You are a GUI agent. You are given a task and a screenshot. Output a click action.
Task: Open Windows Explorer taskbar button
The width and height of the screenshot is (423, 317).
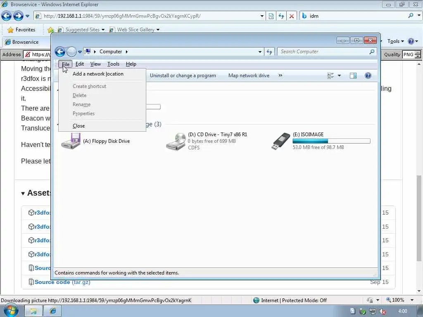pyautogui.click(x=33, y=311)
